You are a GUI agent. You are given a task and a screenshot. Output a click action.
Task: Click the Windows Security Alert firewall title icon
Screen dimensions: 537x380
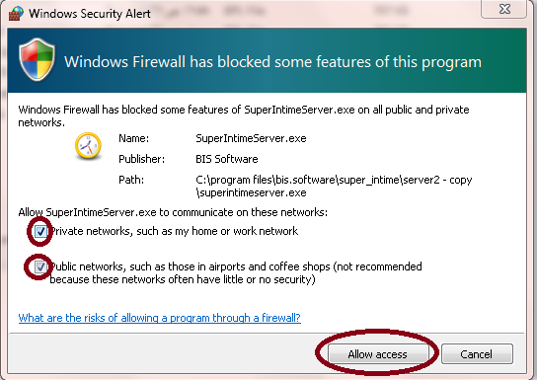(x=16, y=14)
